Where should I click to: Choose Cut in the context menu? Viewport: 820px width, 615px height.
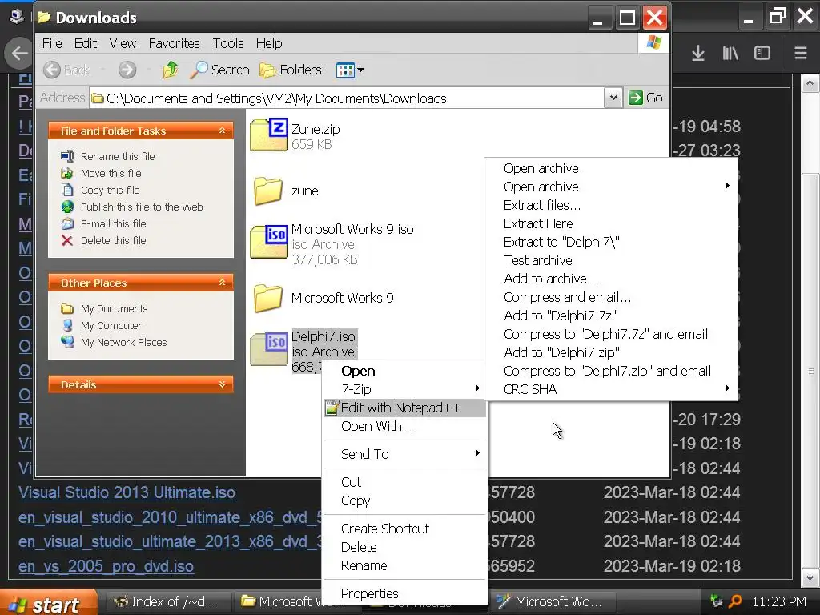[404, 482]
